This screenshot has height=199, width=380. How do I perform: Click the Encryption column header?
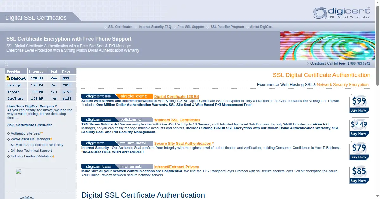coord(38,72)
